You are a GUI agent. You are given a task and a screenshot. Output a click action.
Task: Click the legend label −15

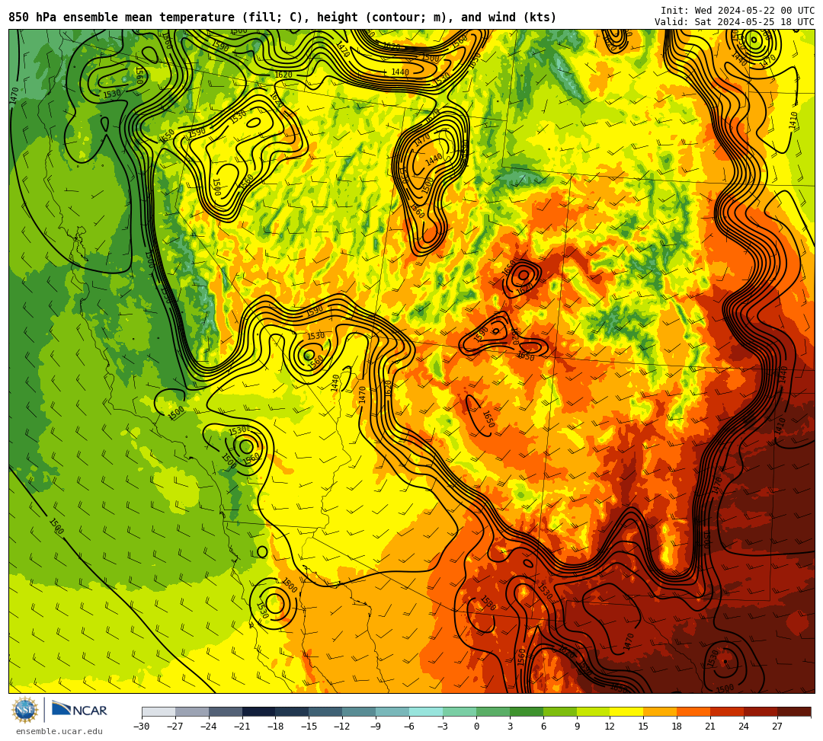[309, 727]
